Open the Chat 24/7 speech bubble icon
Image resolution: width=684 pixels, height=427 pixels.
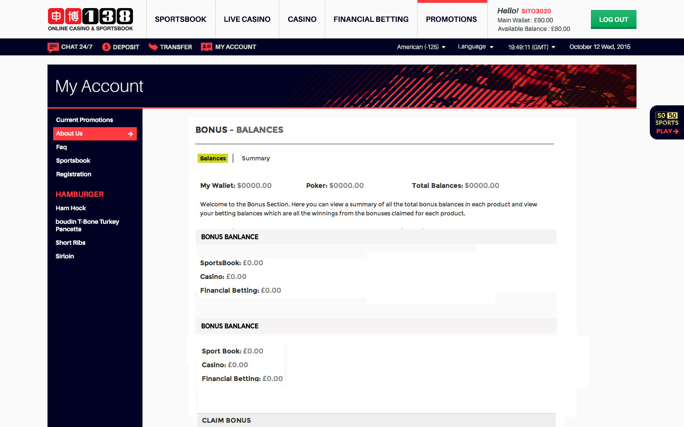click(x=53, y=47)
